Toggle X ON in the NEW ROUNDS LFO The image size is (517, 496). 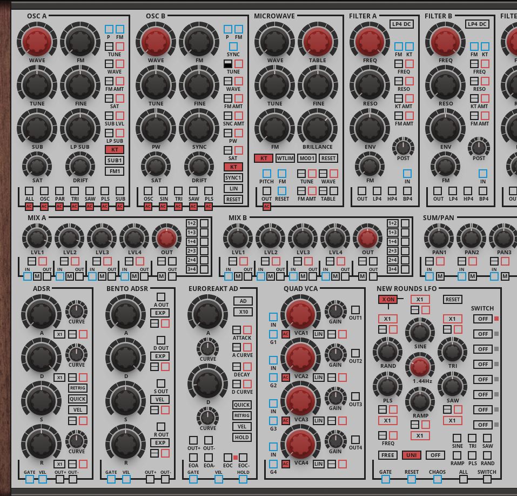tap(388, 298)
